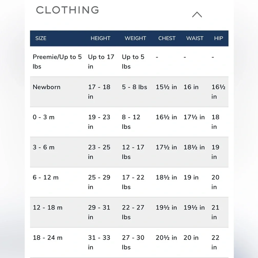
Task: Click the Newborn size label
Action: pos(46,87)
